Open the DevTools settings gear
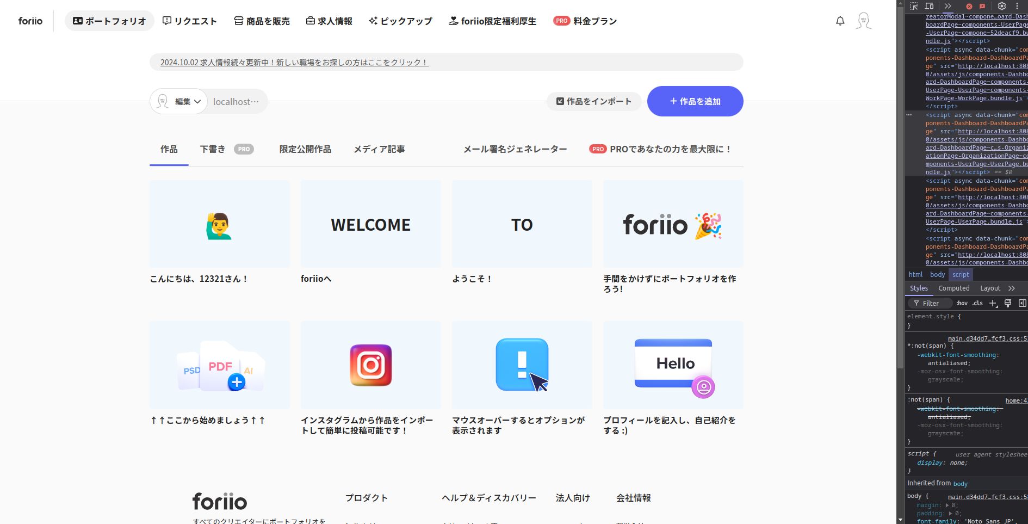This screenshot has width=1028, height=524. point(1002,6)
